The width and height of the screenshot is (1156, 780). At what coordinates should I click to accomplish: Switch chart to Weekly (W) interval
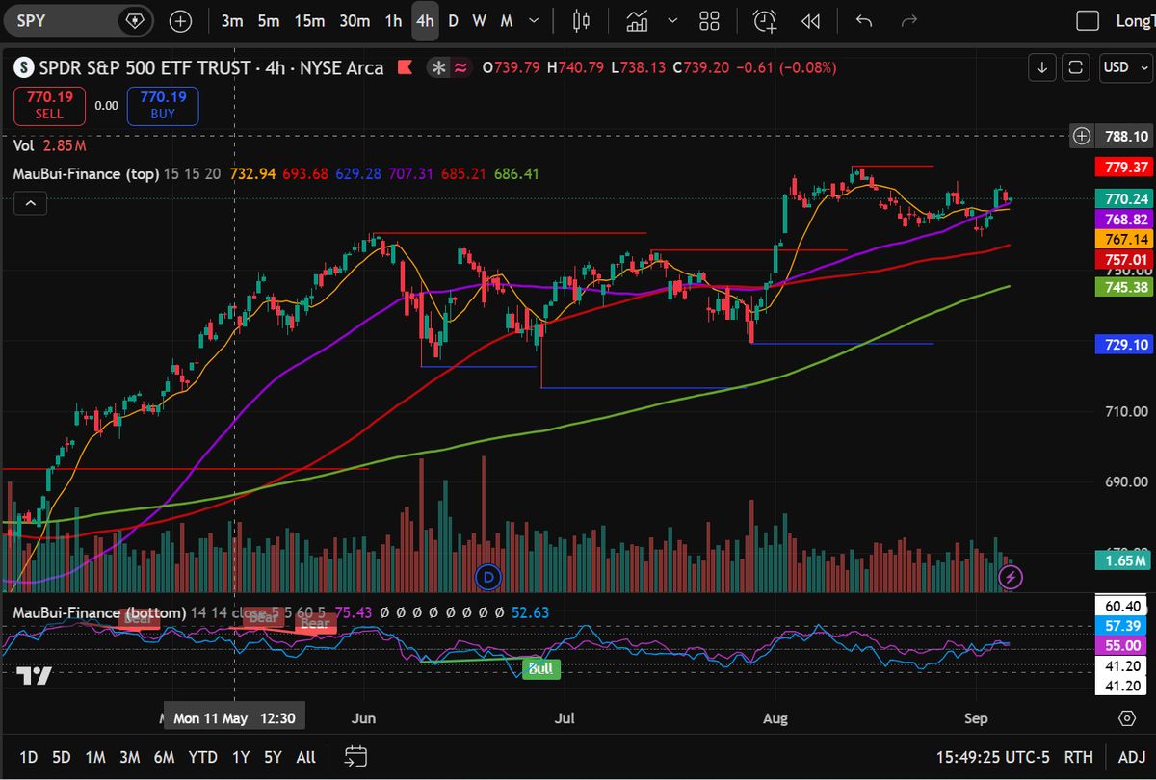click(x=479, y=20)
